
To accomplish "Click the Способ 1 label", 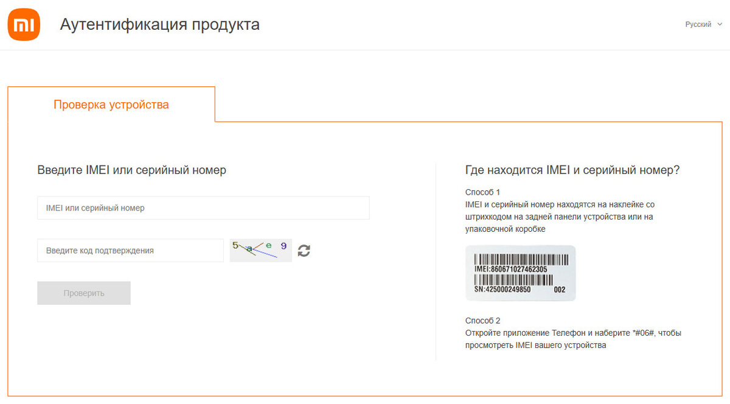I will 482,192.
